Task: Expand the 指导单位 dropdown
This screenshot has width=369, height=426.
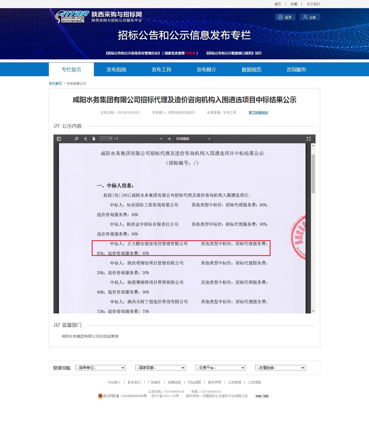Action: tap(100, 368)
